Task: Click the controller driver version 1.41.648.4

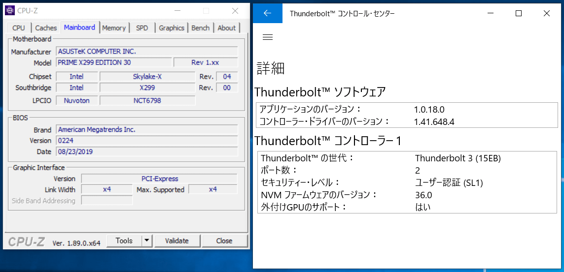Action: pyautogui.click(x=434, y=121)
